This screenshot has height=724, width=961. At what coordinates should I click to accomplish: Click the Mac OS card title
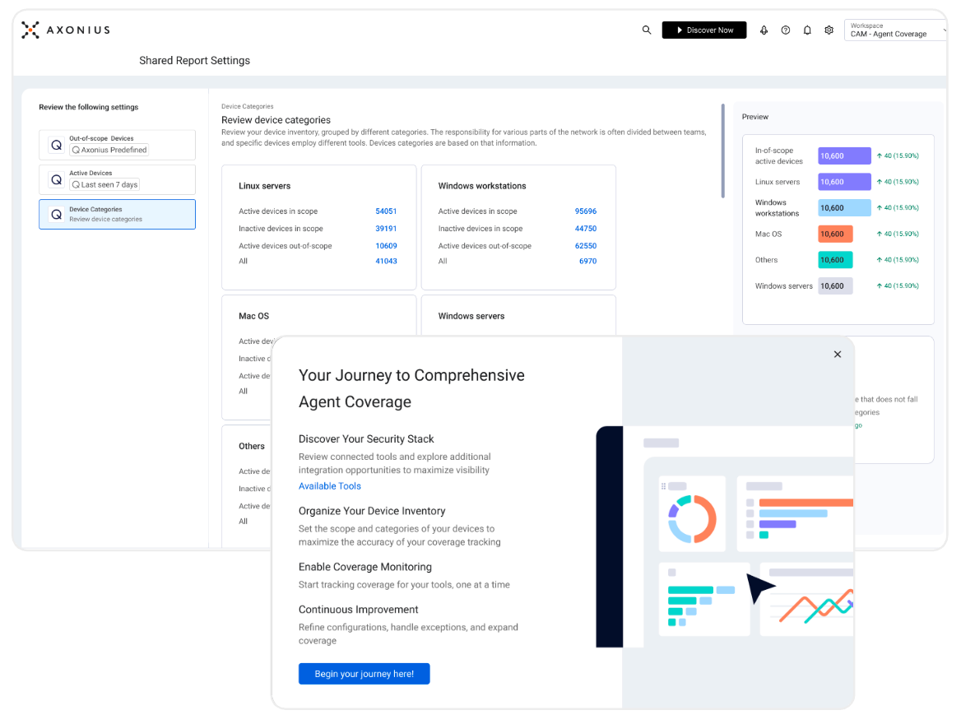tap(253, 316)
